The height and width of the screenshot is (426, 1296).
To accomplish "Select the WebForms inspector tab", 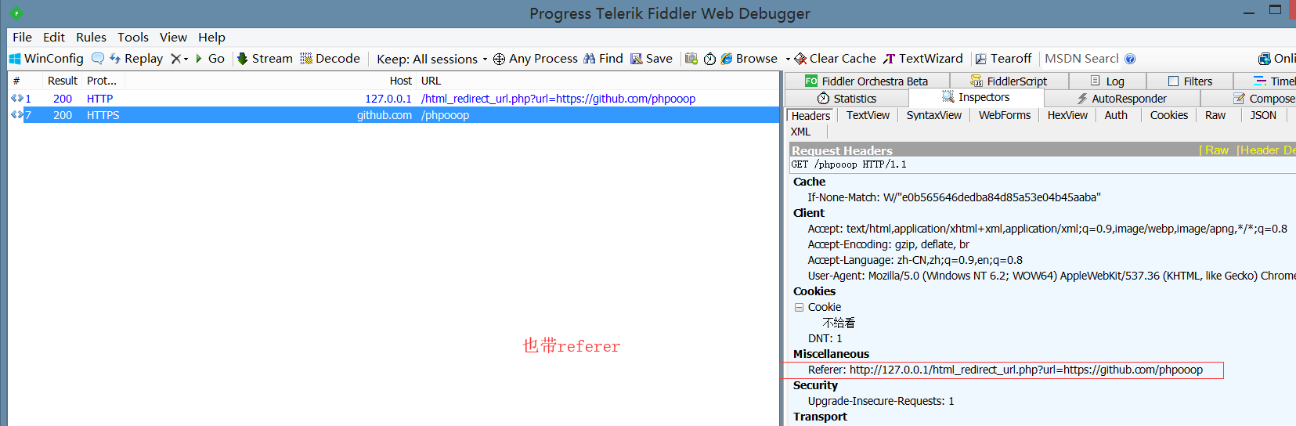I will click(x=1005, y=115).
